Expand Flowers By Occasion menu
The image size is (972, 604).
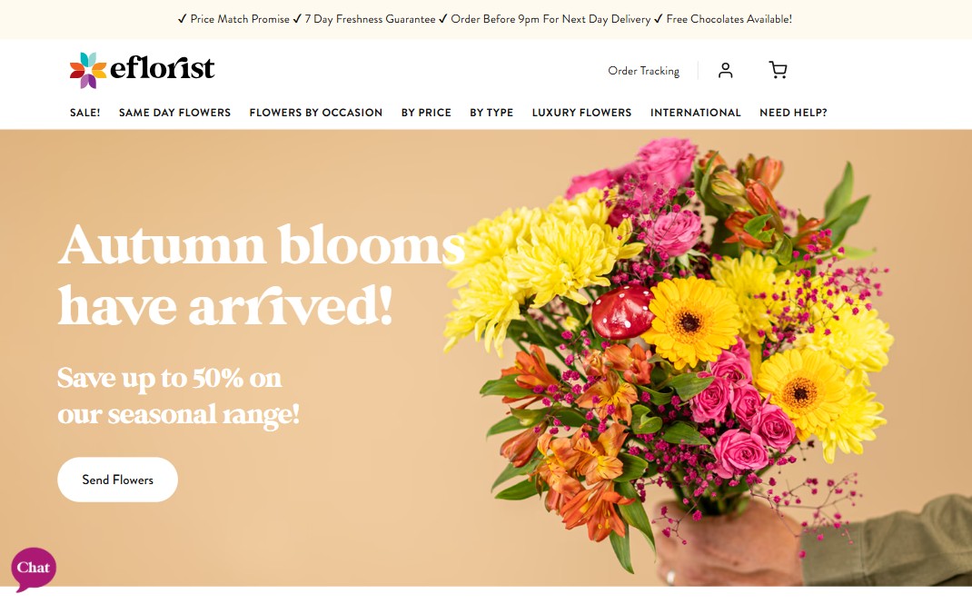click(316, 113)
